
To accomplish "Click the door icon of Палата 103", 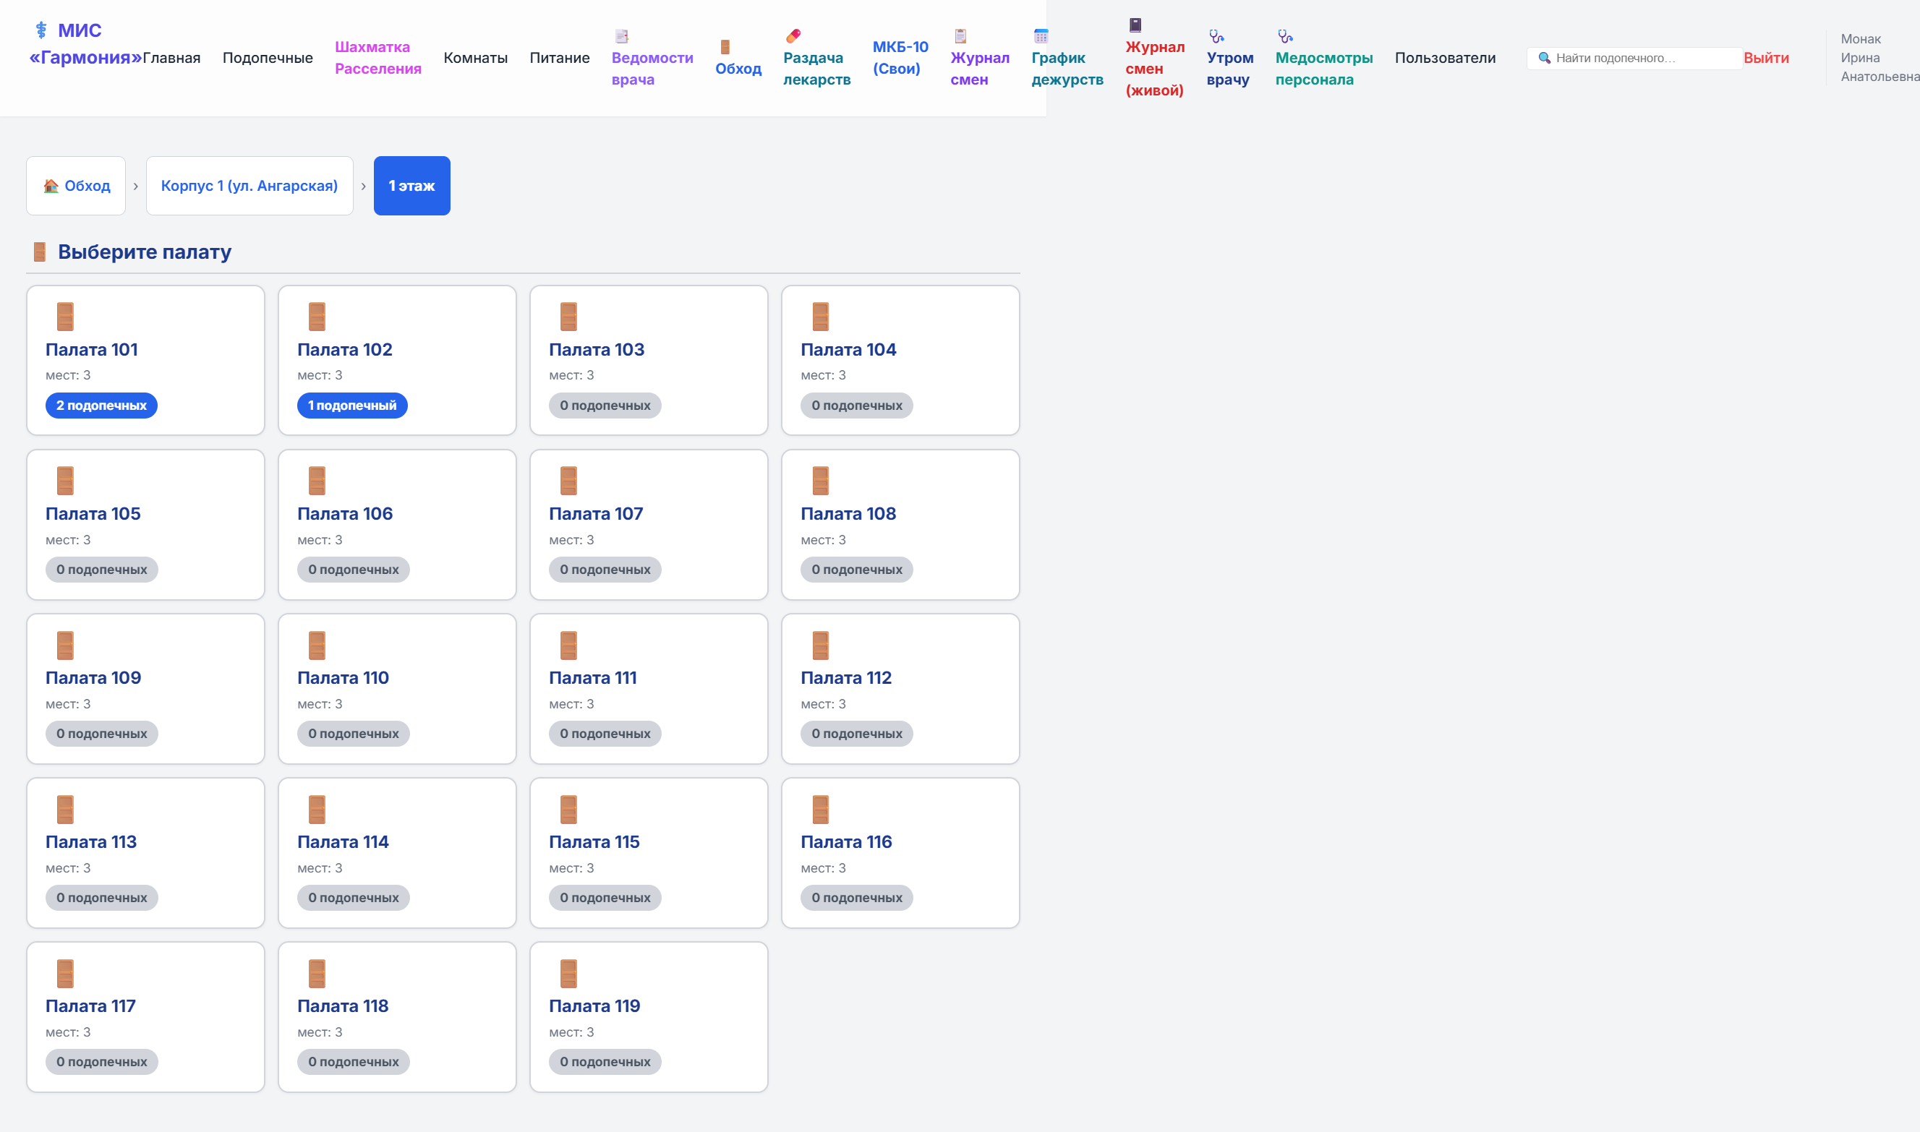I will [x=568, y=317].
